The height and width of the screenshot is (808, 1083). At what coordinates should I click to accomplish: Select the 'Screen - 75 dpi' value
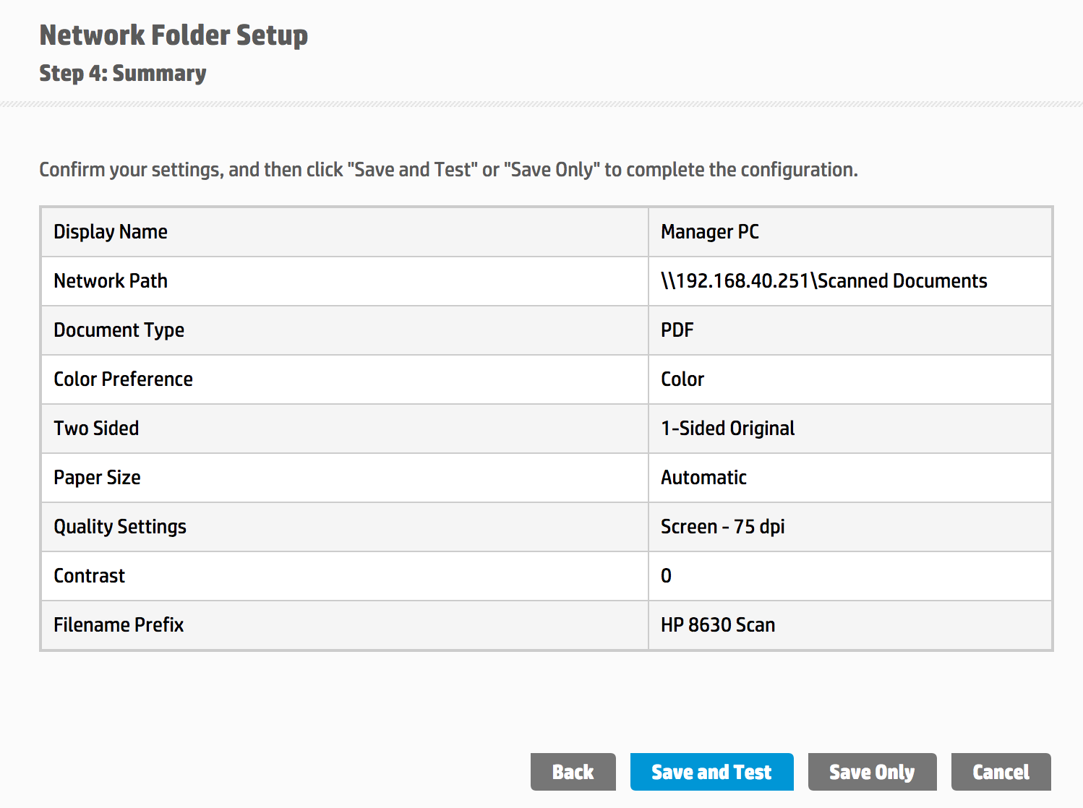click(723, 527)
